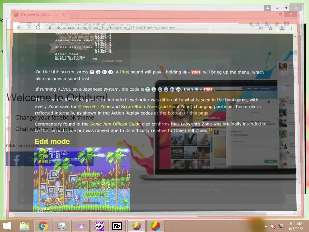Go back using Chrome's back arrow

19,27
